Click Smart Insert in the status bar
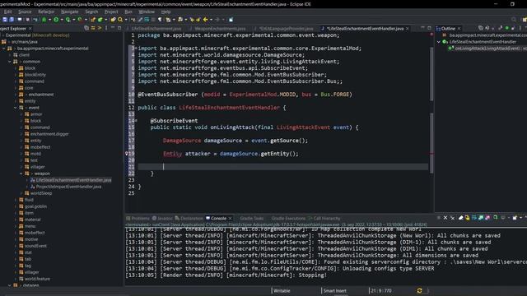The height and width of the screenshot is (296, 527). pos(335,291)
